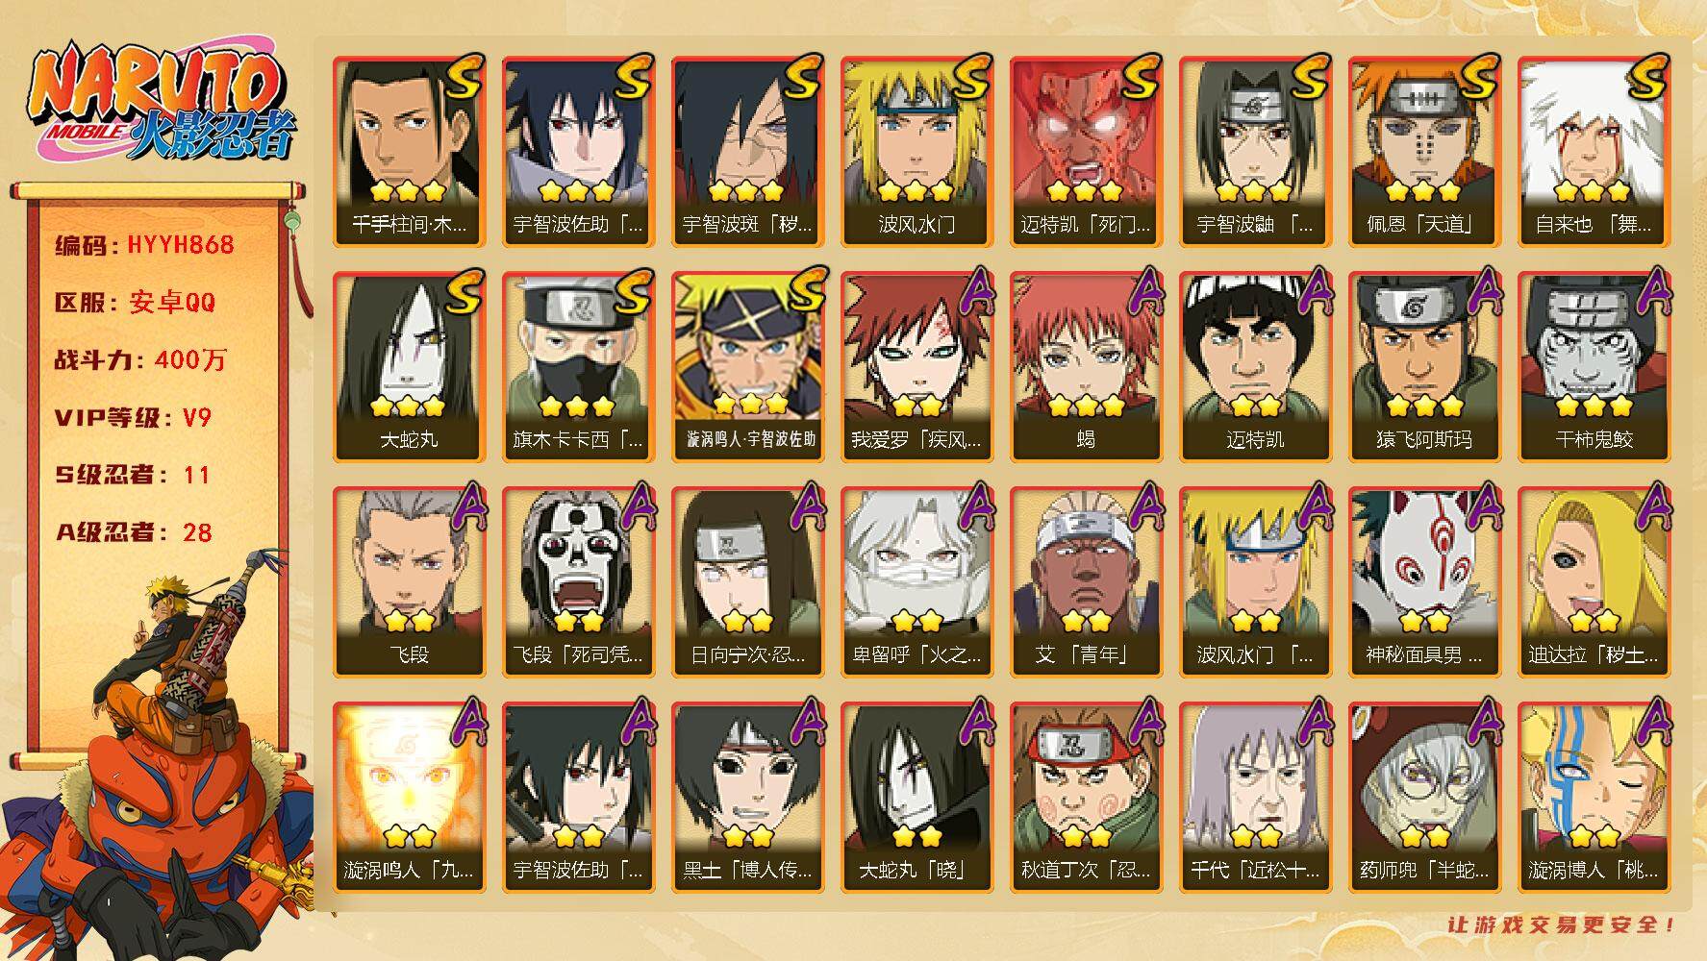This screenshot has width=1707, height=961.
Task: Open the 波风水门 S-rank card
Action: click(916, 152)
